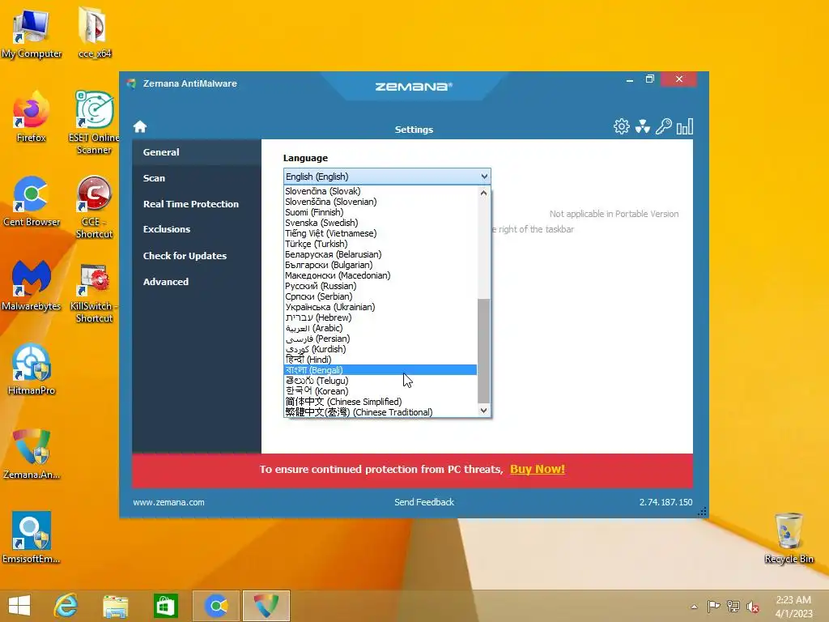The width and height of the screenshot is (829, 622).
Task: Launch Firefox from the desktop
Action: point(32,117)
